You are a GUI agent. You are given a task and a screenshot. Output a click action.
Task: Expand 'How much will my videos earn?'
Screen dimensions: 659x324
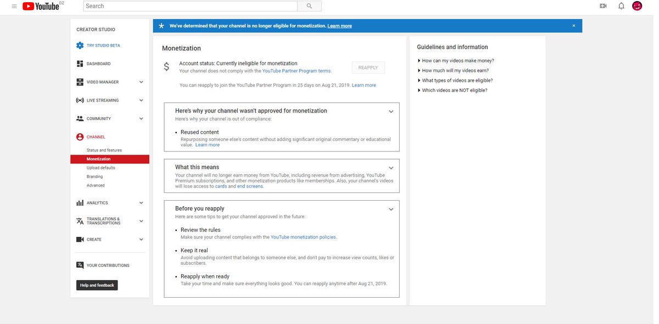[453, 71]
